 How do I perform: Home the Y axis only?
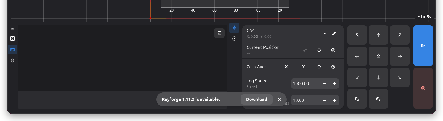point(378,99)
